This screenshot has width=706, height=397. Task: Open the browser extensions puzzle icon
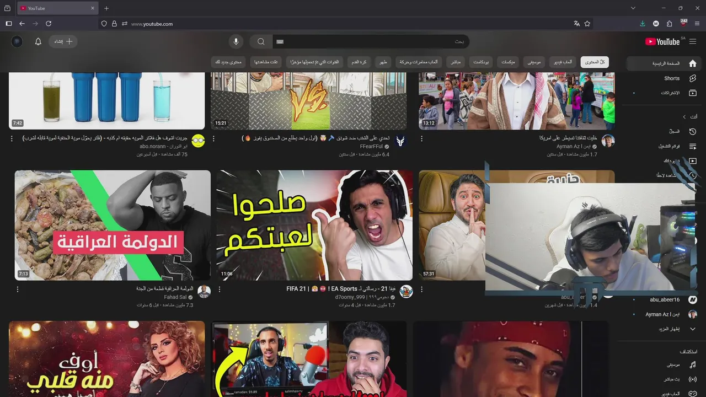670,24
